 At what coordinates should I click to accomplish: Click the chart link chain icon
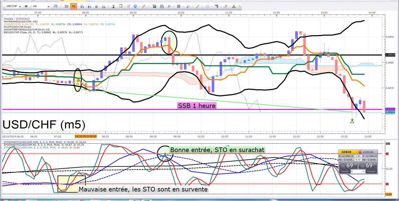(26, 6)
